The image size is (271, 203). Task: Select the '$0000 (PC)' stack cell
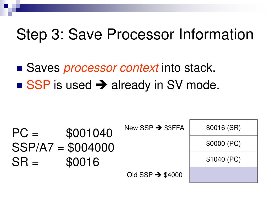[x=223, y=143]
